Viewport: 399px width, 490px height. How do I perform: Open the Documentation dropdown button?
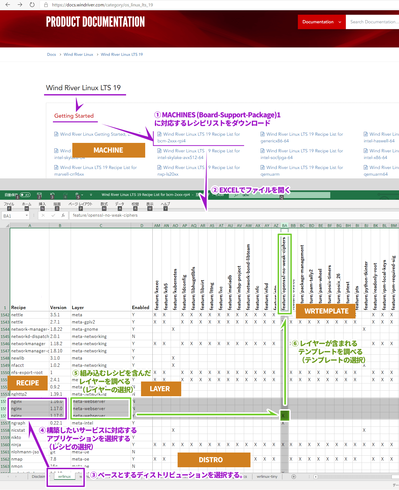[x=322, y=22]
